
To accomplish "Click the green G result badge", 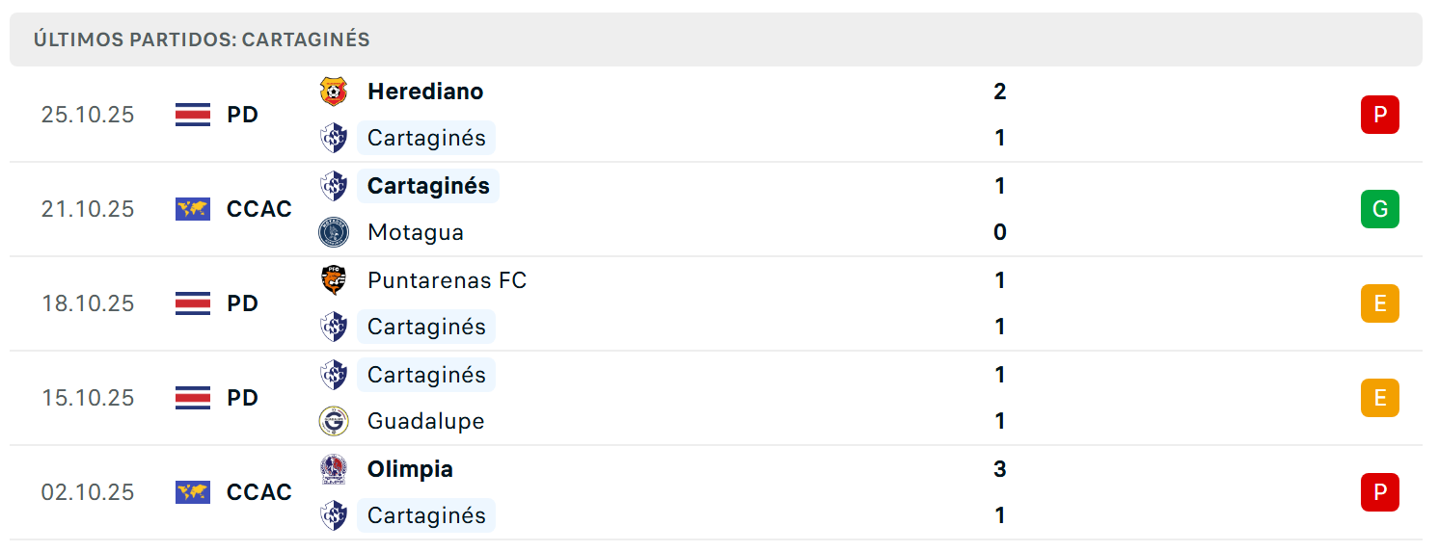I will click(1379, 209).
